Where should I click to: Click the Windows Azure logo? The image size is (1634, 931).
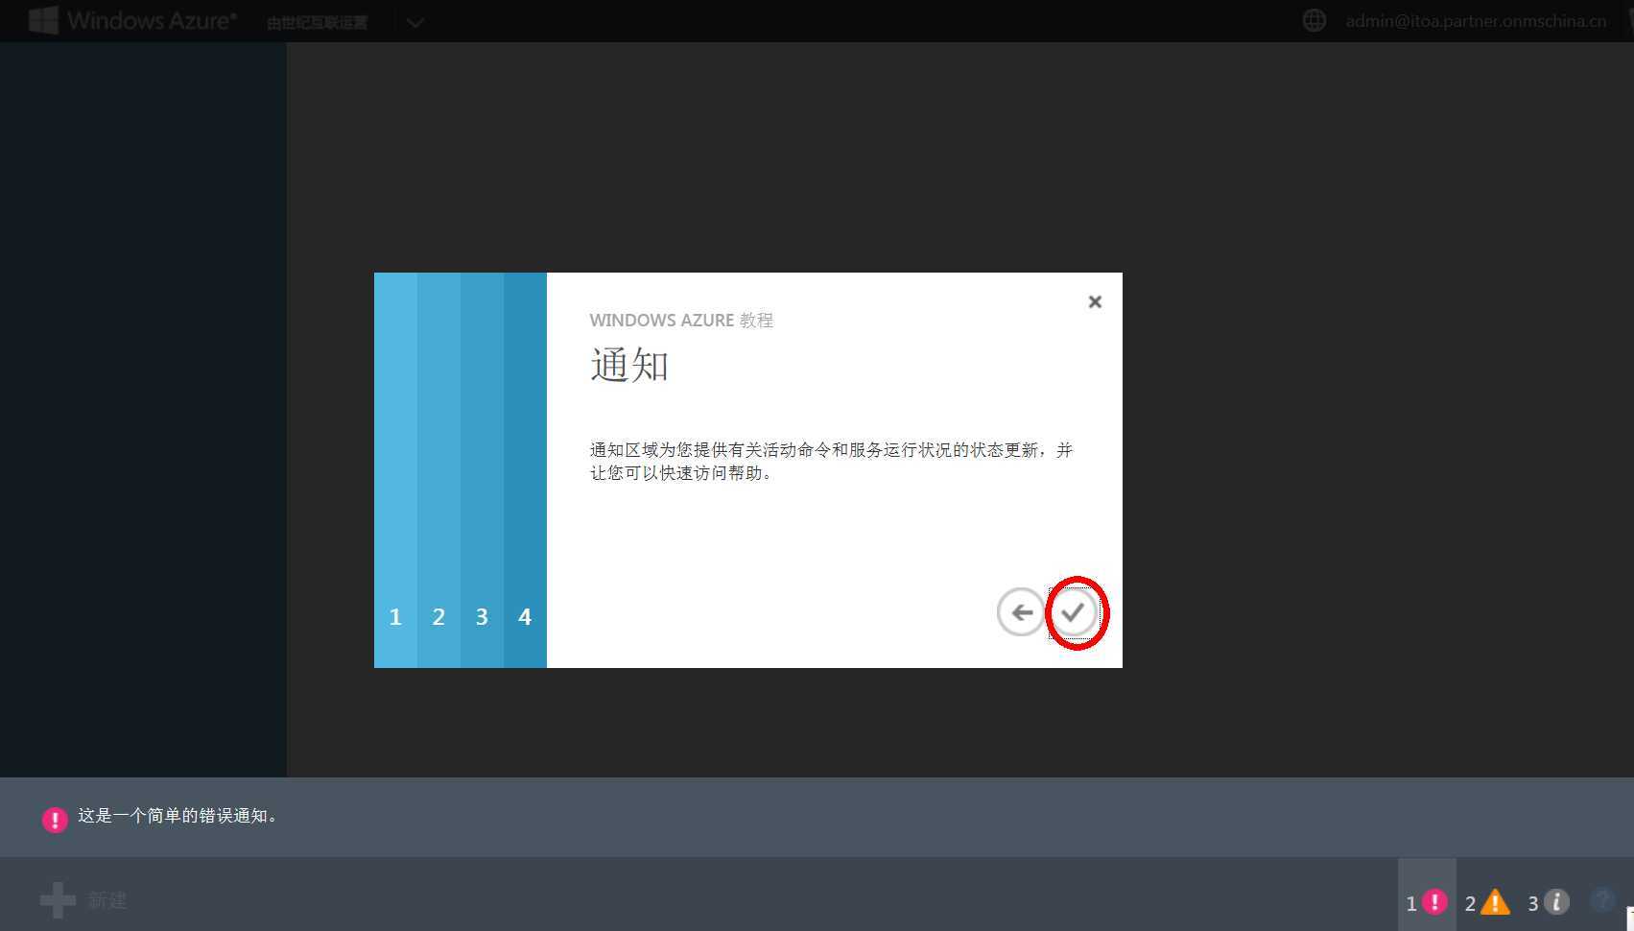click(132, 20)
